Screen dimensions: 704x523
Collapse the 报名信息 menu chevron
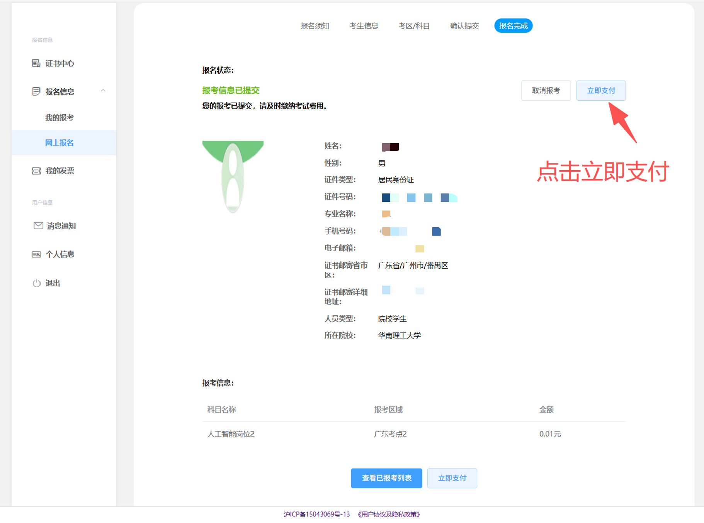tap(103, 91)
